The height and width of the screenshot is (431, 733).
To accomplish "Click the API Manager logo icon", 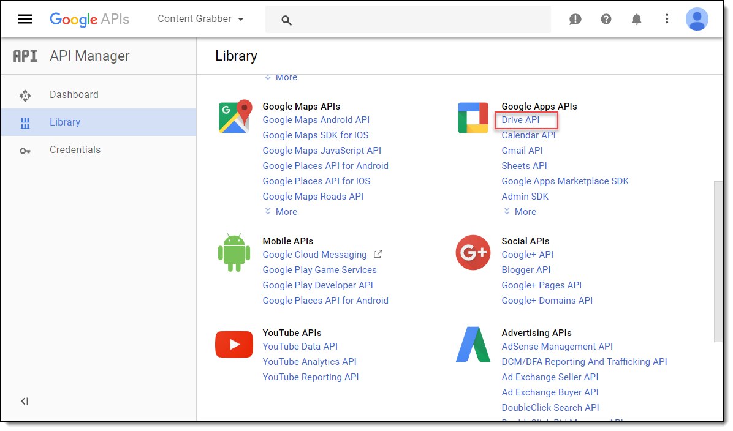I will pos(25,56).
